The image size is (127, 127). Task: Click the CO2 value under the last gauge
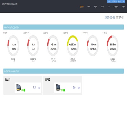point(113,61)
